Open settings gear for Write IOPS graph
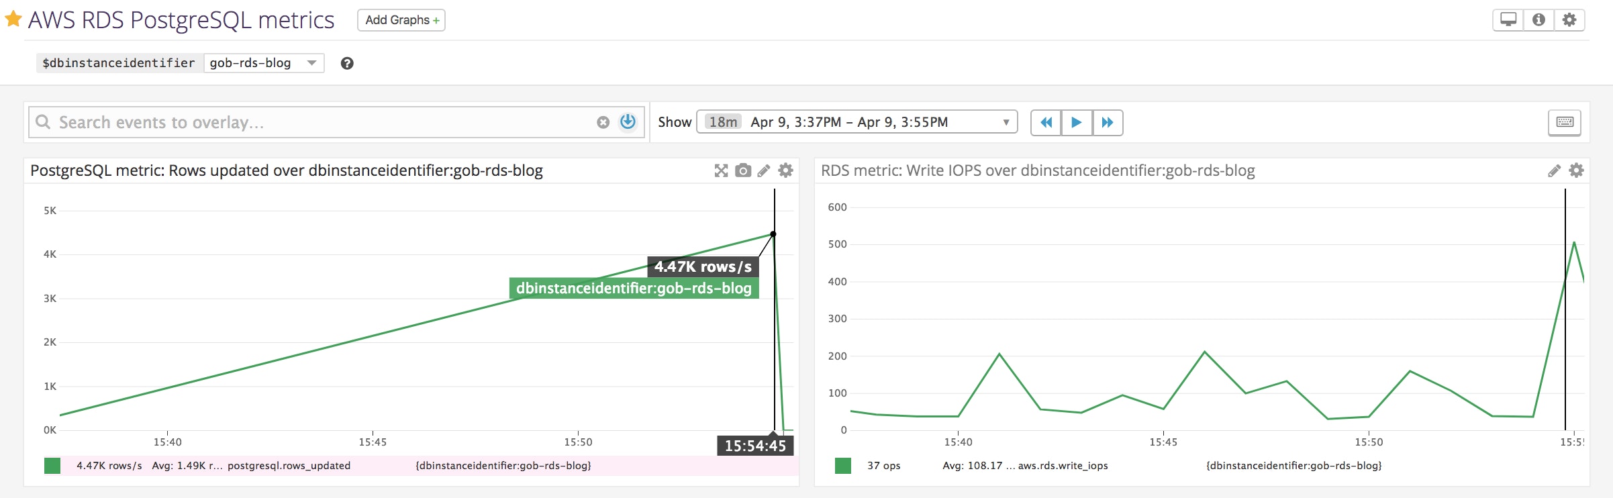Viewport: 1613px width, 498px height. point(1576,170)
